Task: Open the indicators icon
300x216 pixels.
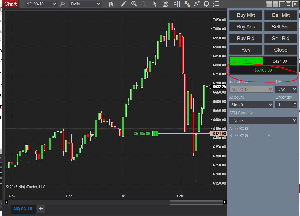Action: coord(197,4)
